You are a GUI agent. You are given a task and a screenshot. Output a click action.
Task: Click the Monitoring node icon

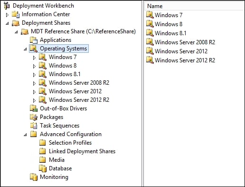(34, 177)
